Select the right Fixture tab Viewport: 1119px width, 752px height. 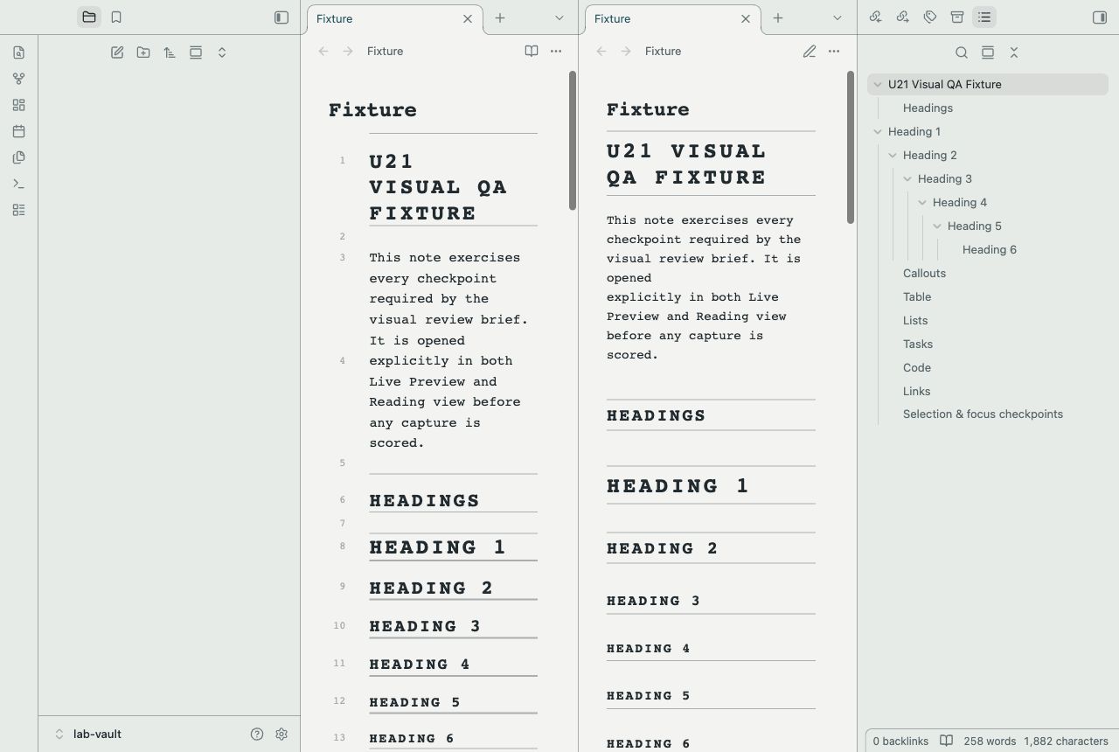click(x=673, y=18)
